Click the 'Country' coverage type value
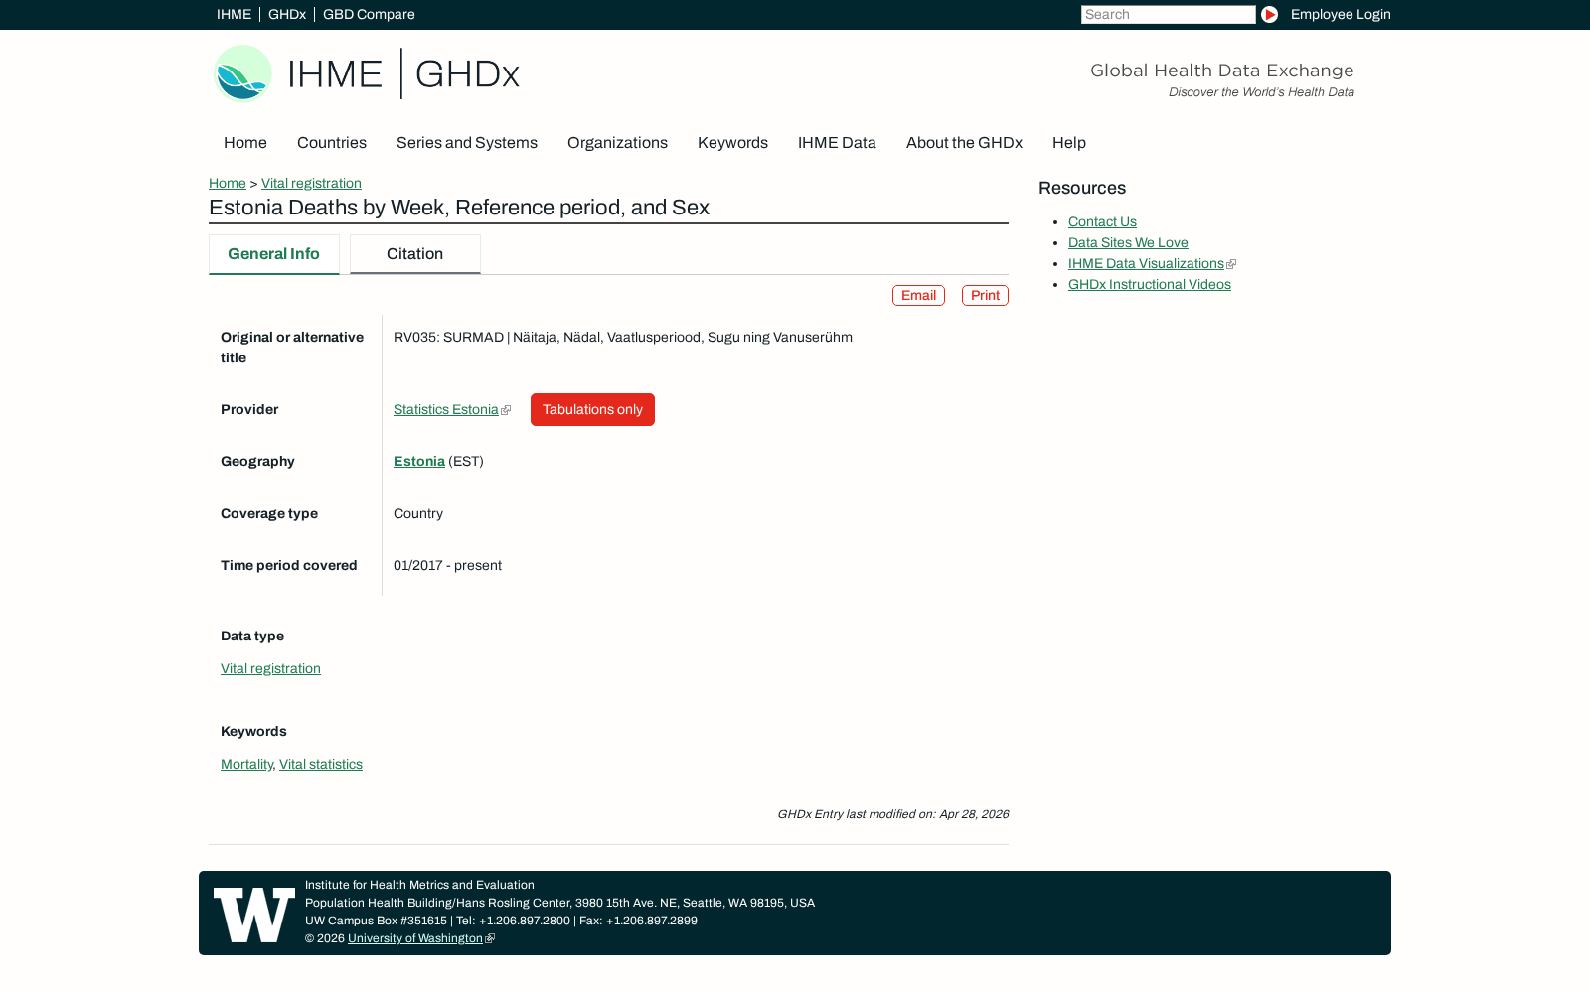Image resolution: width=1590 pixels, height=993 pixels. coord(418,513)
